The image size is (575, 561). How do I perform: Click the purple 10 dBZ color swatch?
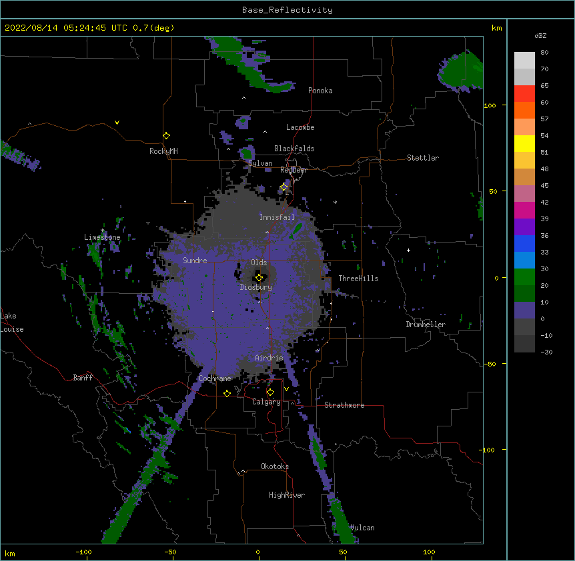tap(524, 310)
